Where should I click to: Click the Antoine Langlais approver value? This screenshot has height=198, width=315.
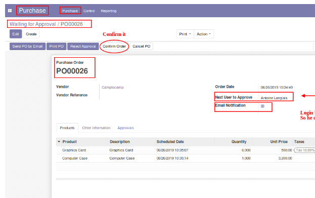(x=274, y=98)
